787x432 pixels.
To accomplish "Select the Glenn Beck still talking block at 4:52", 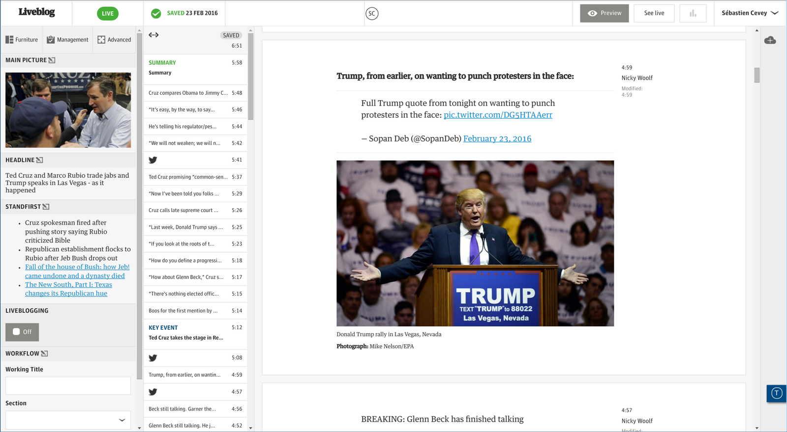I will tap(195, 426).
